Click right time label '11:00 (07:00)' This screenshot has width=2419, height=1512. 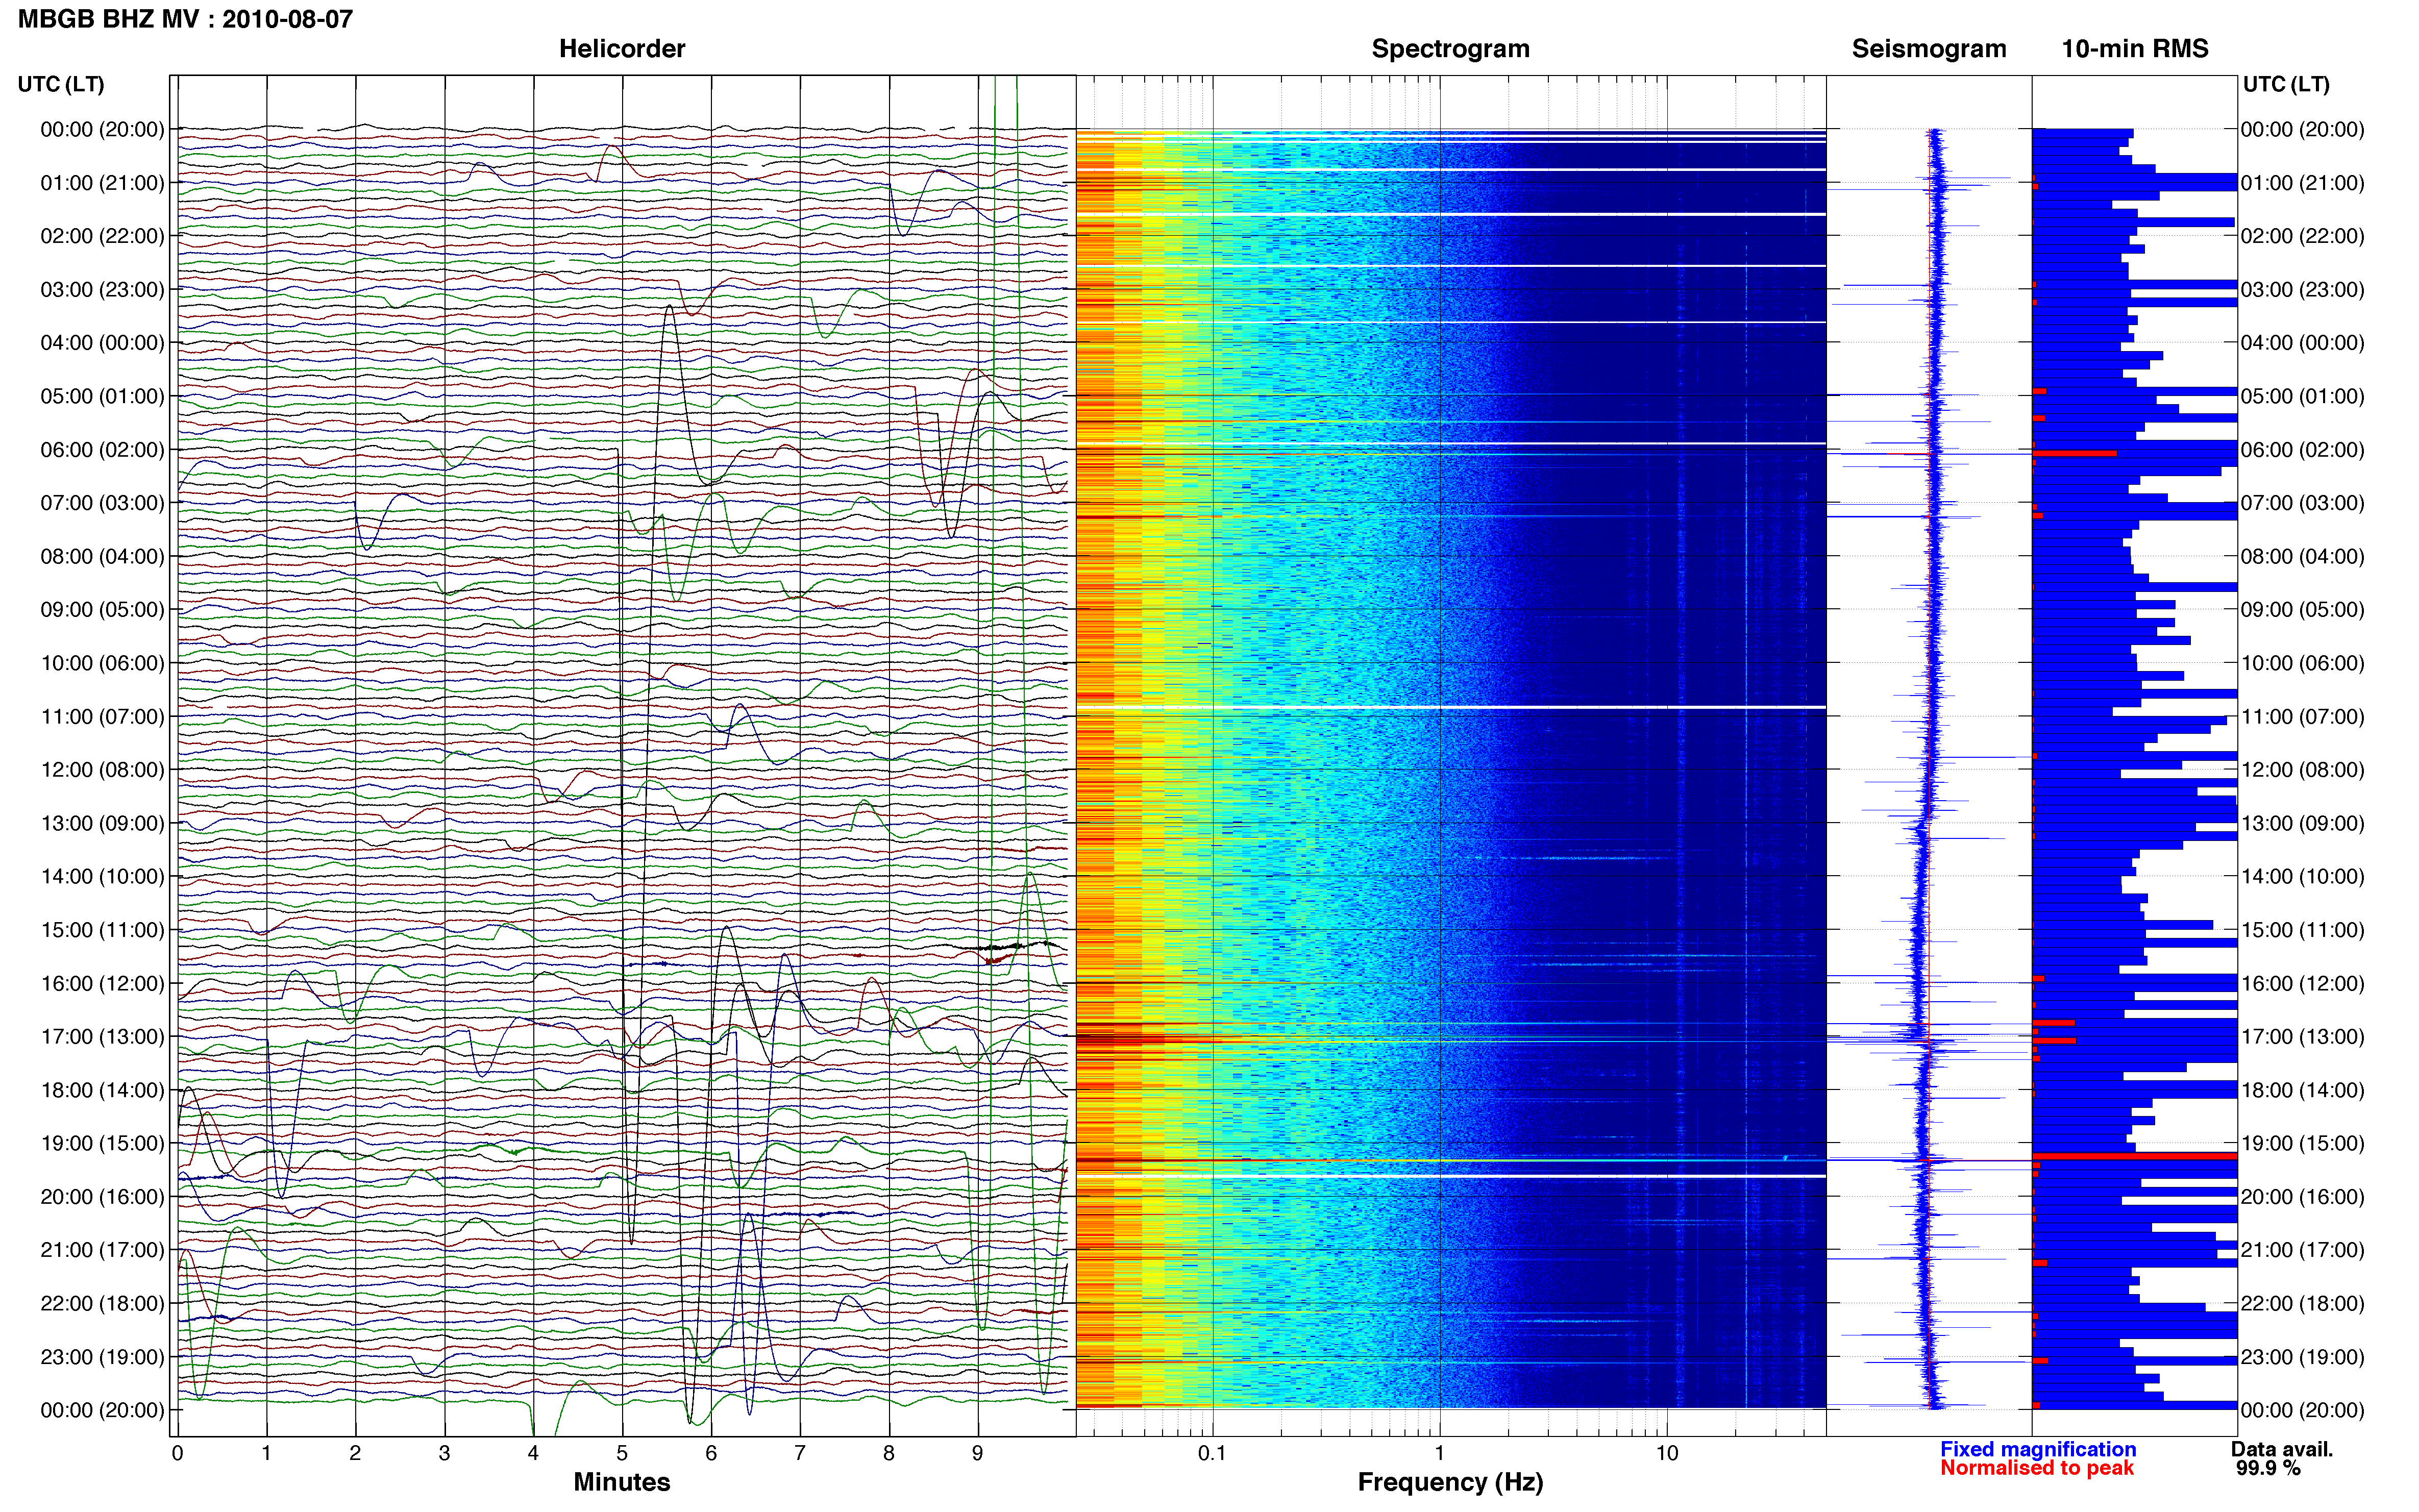2302,717
